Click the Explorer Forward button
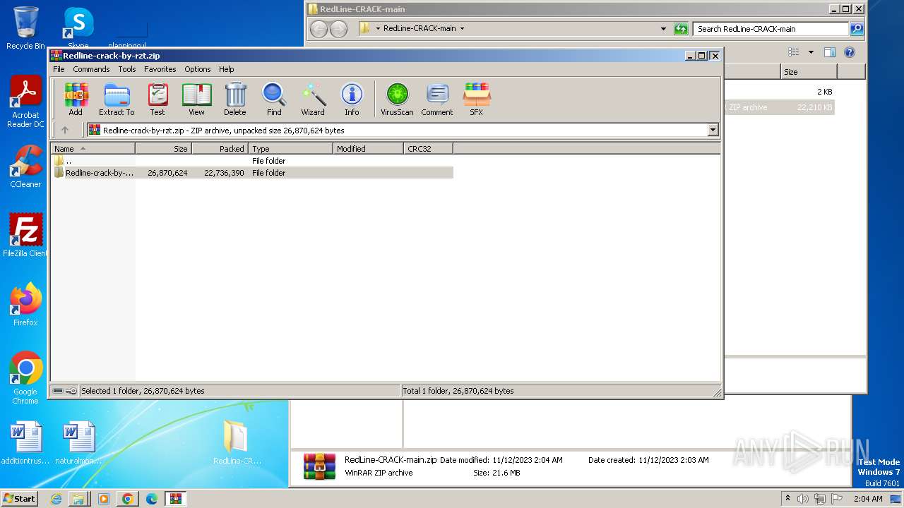This screenshot has width=904, height=508. pyautogui.click(x=339, y=29)
